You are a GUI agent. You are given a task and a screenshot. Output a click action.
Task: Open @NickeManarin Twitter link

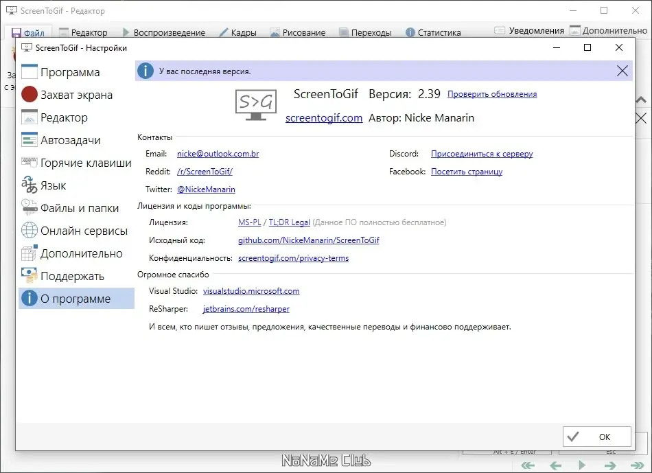(x=206, y=189)
